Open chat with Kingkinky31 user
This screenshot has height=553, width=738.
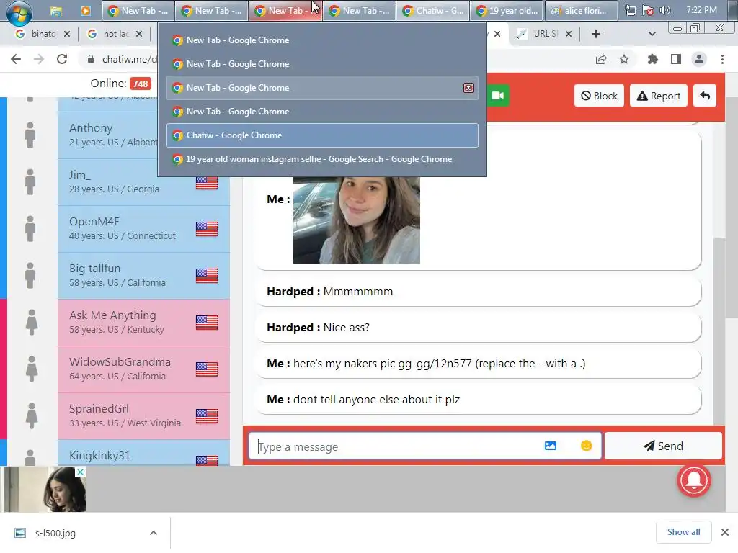tap(143, 453)
